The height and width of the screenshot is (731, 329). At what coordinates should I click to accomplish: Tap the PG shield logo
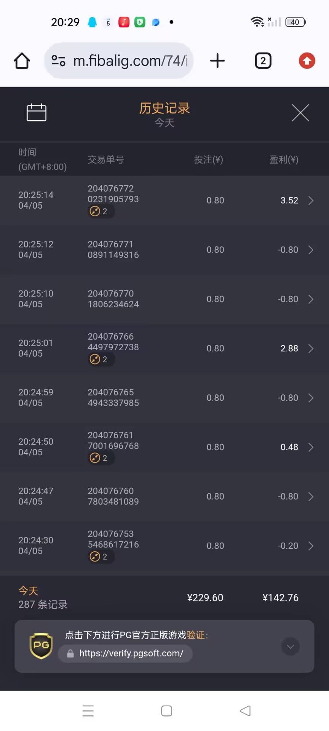click(41, 646)
